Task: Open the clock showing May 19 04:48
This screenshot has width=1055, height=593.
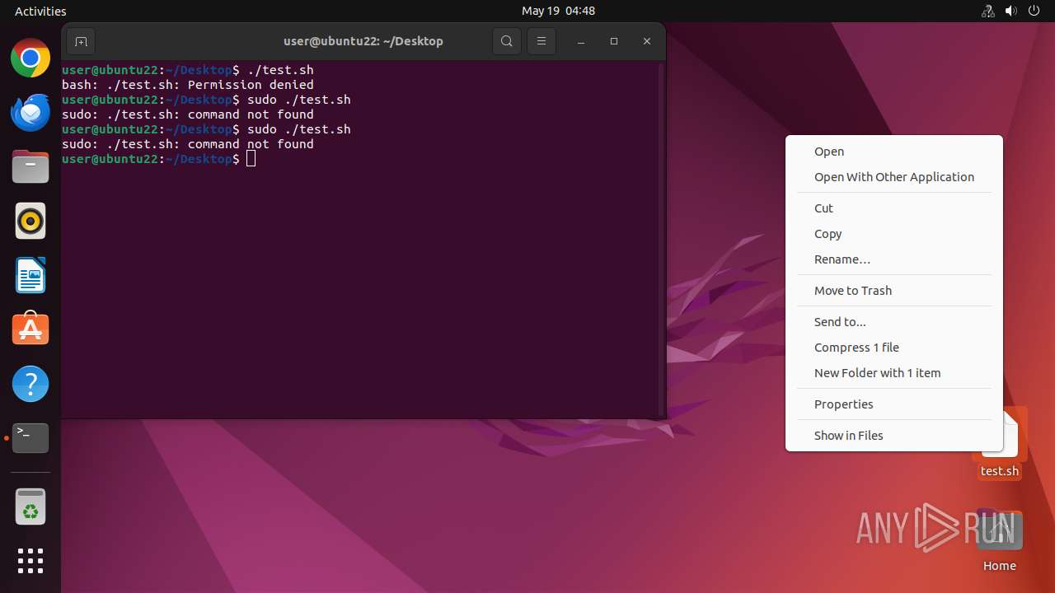Action: point(558,11)
